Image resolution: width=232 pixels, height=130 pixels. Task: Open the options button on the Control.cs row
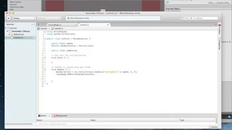tap(34, 38)
